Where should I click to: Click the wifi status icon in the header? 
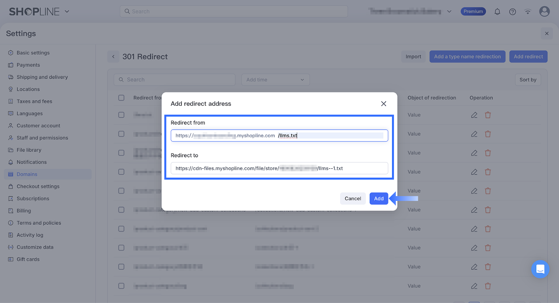pos(528,12)
